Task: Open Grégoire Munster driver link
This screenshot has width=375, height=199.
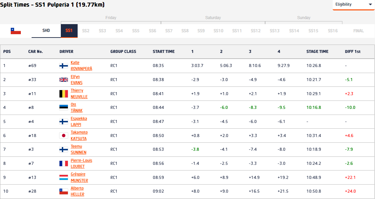Action: [79, 177]
